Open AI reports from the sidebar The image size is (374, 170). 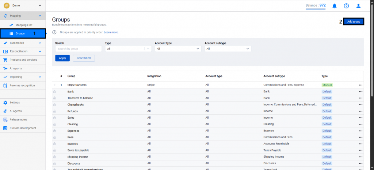(15, 68)
